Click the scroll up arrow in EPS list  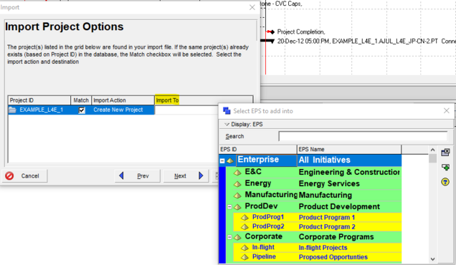[432, 150]
